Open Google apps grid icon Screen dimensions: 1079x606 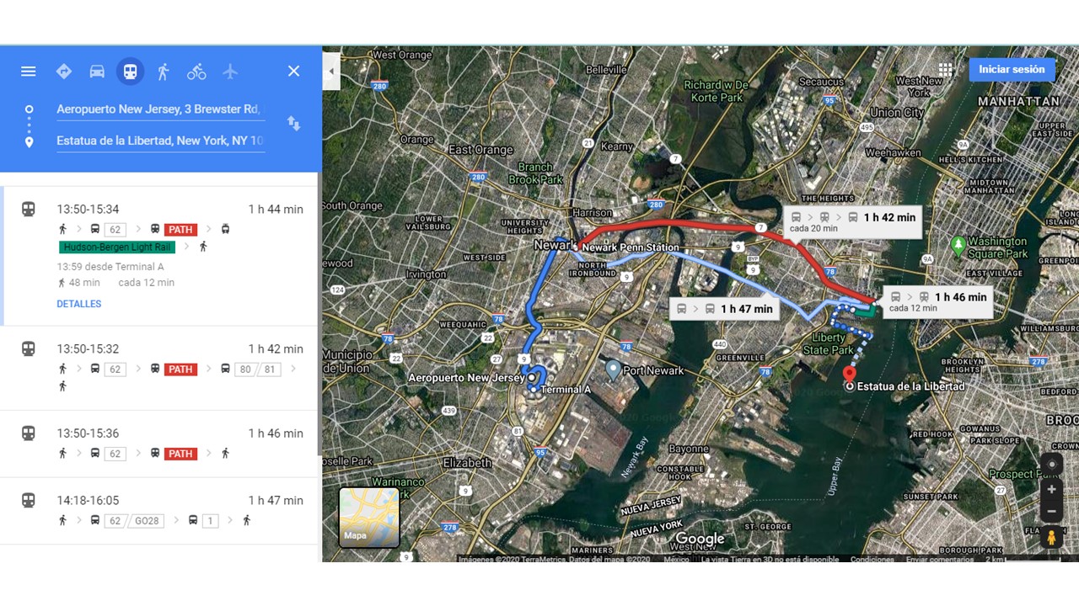click(945, 70)
